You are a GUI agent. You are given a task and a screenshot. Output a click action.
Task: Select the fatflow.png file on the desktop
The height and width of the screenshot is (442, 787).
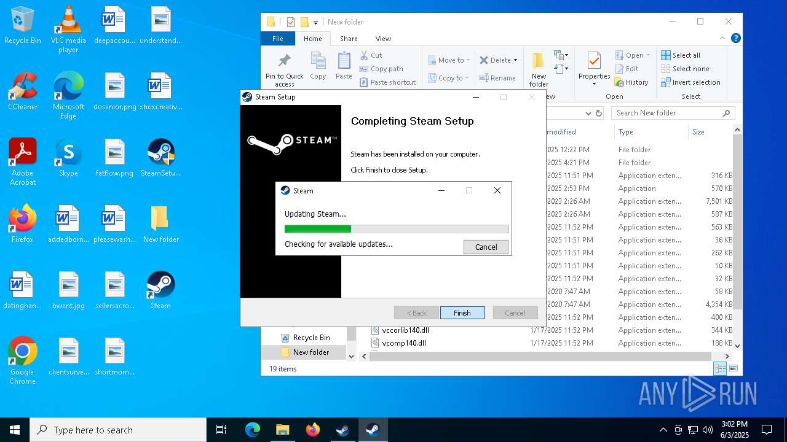tap(114, 158)
